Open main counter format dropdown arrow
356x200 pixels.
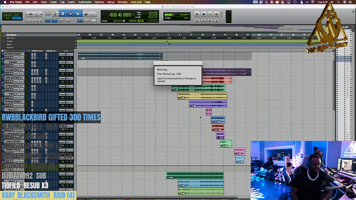click(132, 15)
